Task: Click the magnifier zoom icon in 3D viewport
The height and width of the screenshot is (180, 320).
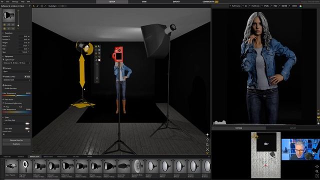Action: (x=207, y=144)
